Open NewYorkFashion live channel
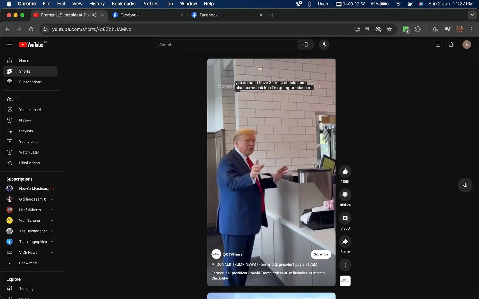Image resolution: width=479 pixels, height=299 pixels. tap(30, 188)
